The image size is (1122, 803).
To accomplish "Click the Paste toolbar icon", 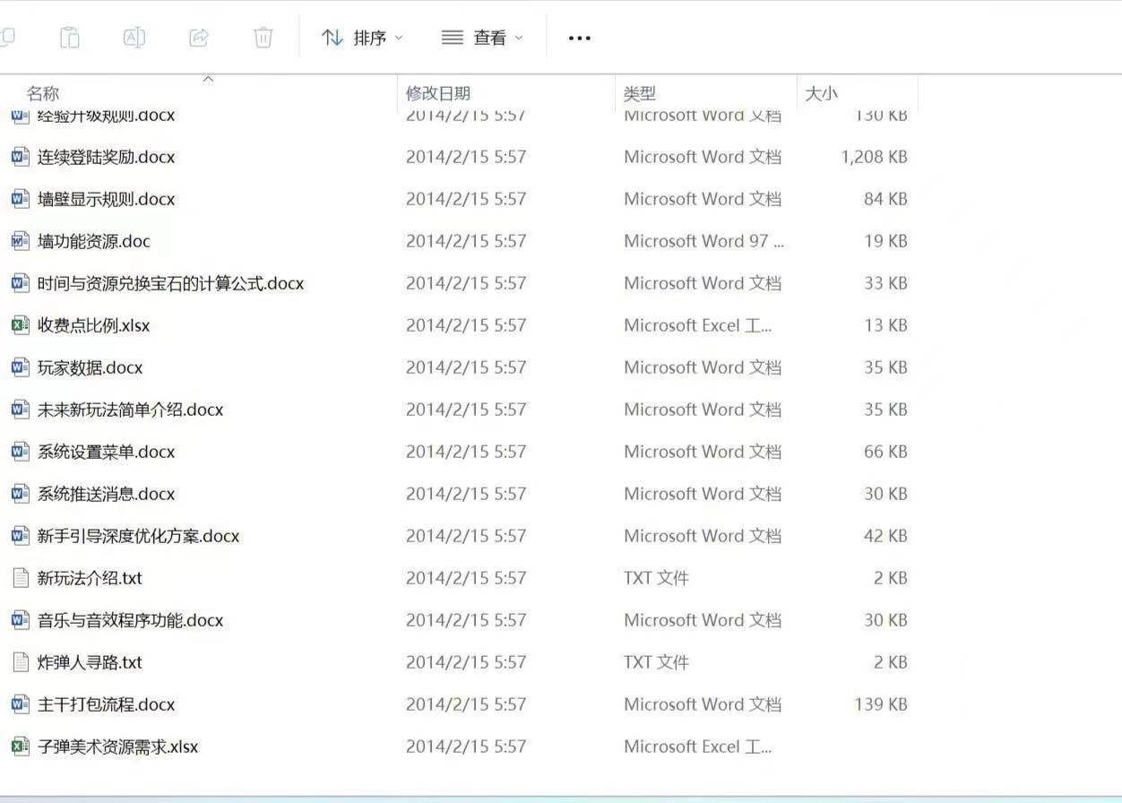I will click(x=70, y=37).
